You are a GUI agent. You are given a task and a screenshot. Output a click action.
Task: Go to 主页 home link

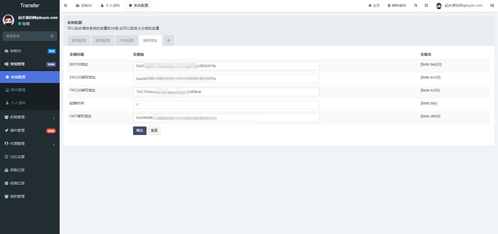[x=374, y=5]
